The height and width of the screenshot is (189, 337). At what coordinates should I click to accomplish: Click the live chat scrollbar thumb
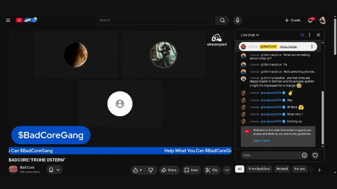point(323,118)
